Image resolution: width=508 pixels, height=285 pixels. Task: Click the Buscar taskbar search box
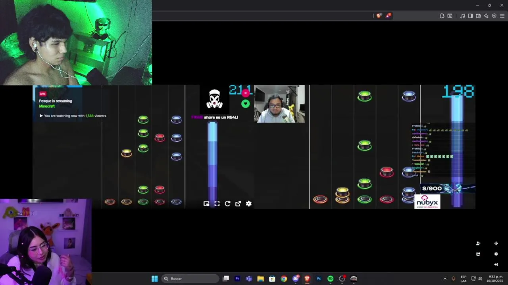tap(190, 279)
